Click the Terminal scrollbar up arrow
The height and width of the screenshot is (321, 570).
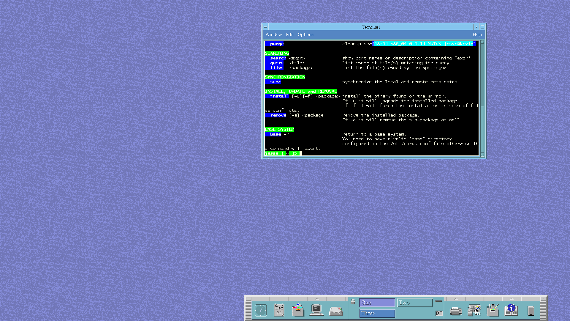click(482, 42)
